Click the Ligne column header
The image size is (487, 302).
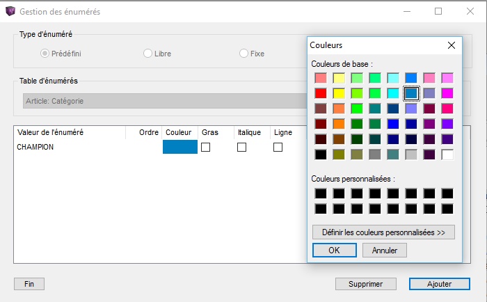pos(288,132)
